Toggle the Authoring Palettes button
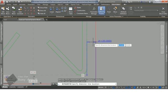 pyautogui.click(x=102, y=10)
